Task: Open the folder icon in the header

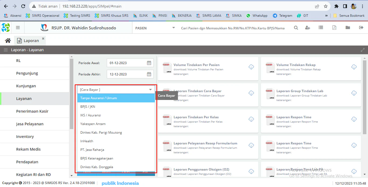Action: point(348,27)
